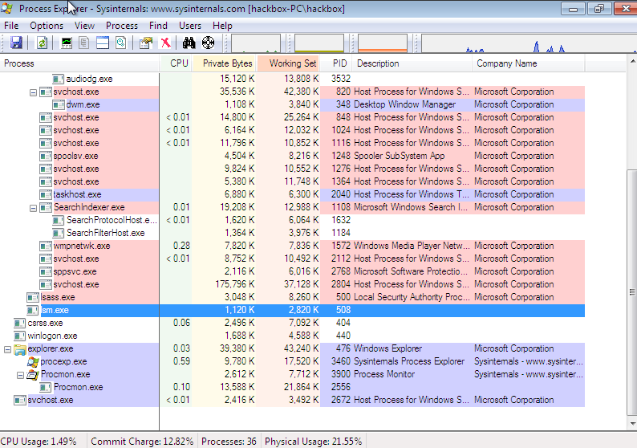This screenshot has height=448, width=637.
Task: Click the highlighted lsm.exe process
Action: (x=293, y=310)
